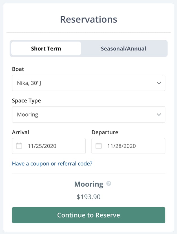Toggle back to Short Term booking

coord(46,48)
